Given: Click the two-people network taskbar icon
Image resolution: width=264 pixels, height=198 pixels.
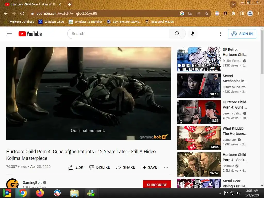Looking at the screenshot, I should (91, 193).
